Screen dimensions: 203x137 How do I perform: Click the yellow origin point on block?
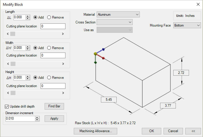tap(95, 54)
